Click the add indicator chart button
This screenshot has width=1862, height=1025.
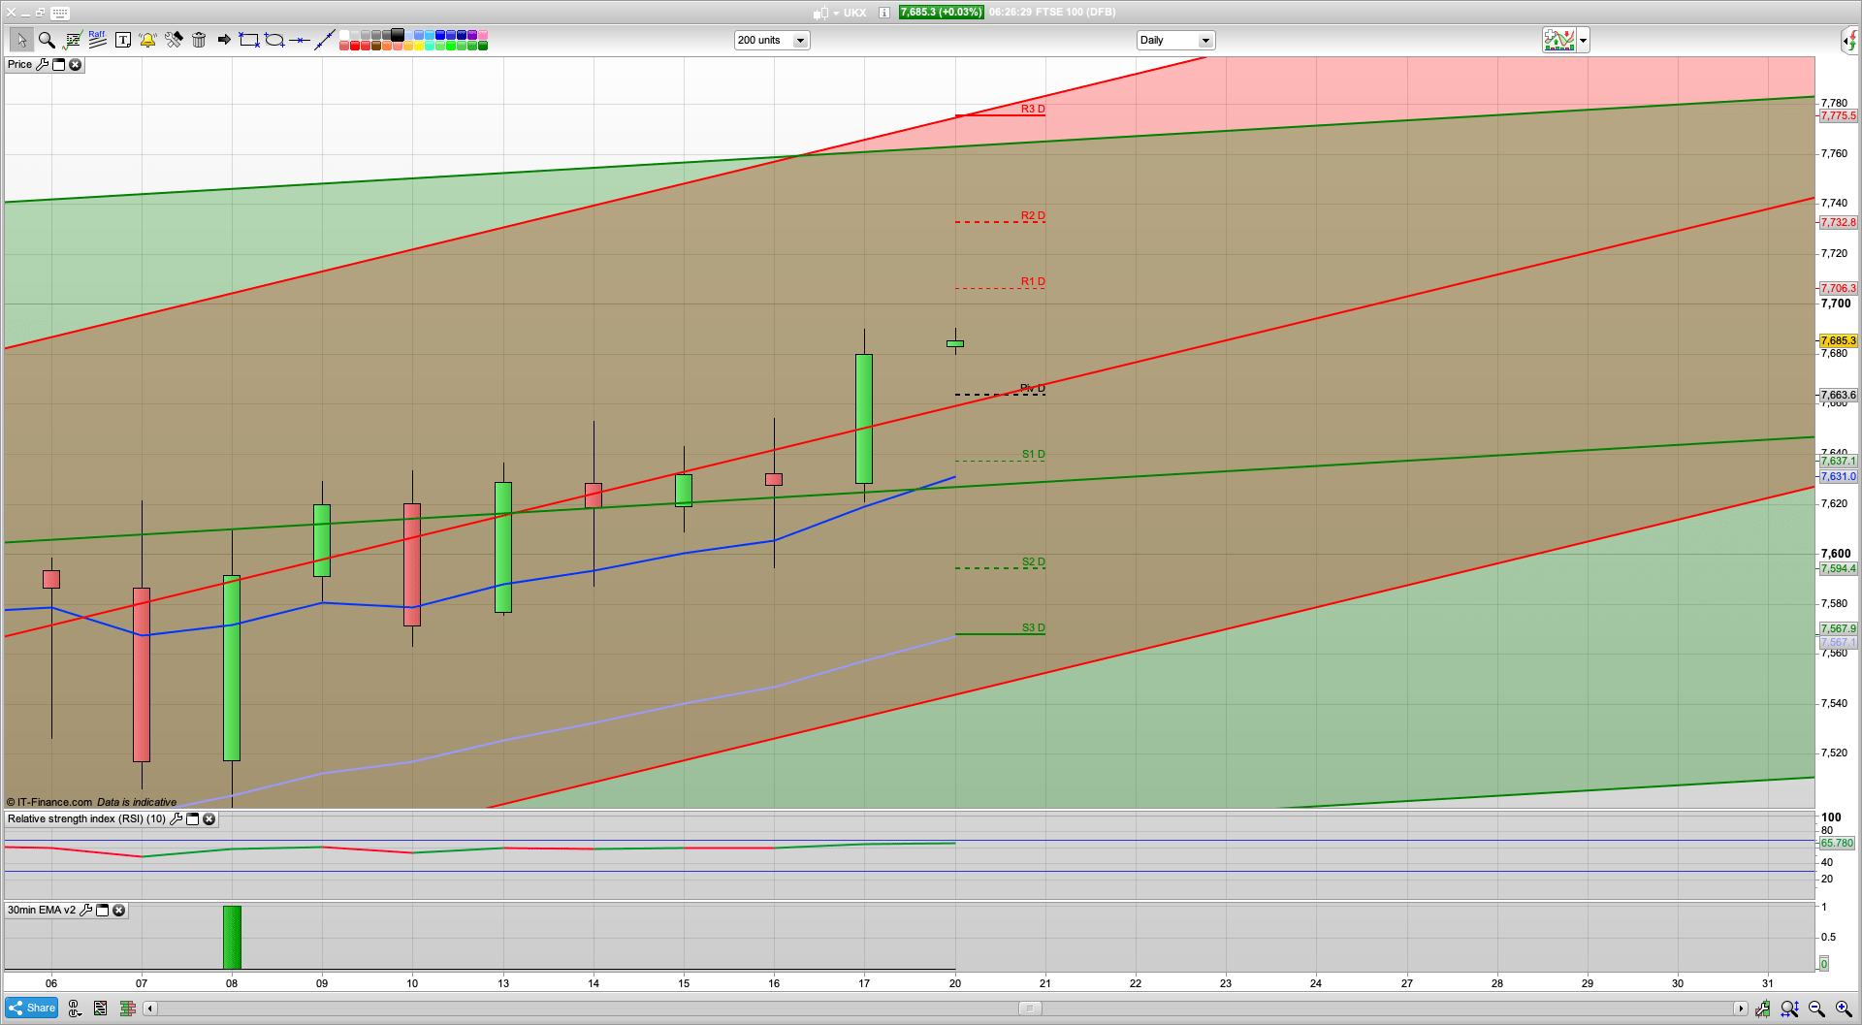click(x=1559, y=41)
